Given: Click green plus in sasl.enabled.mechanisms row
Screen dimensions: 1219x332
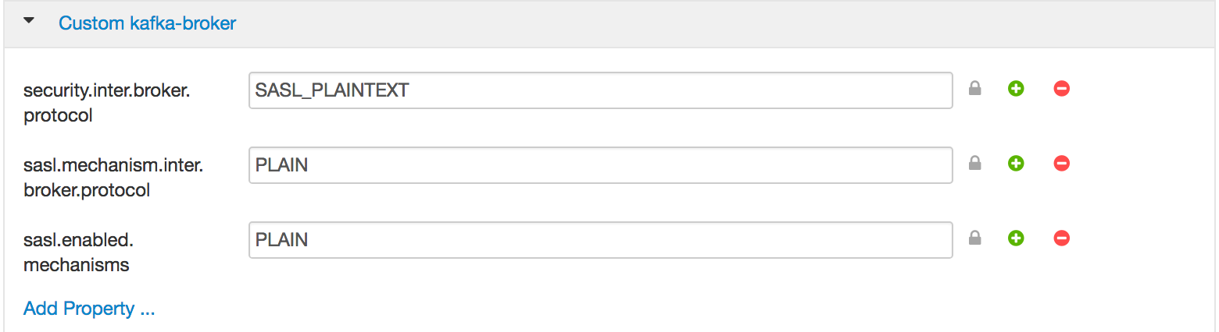Looking at the screenshot, I should tap(1015, 238).
